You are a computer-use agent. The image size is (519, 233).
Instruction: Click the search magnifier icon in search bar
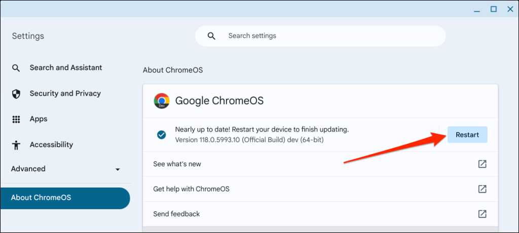click(211, 36)
